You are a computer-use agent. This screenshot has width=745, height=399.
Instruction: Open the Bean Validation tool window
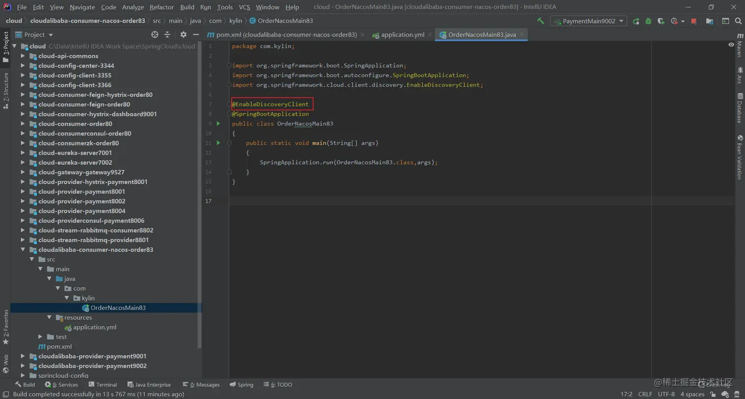coord(739,157)
